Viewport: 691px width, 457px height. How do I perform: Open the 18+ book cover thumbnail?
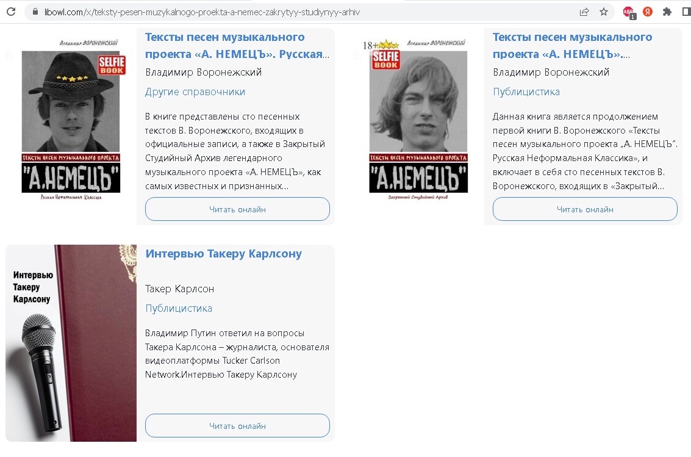[x=418, y=119]
